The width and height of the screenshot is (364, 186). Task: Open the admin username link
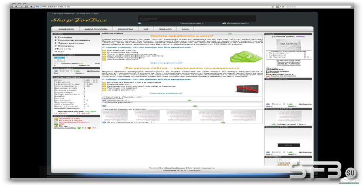[301, 36]
